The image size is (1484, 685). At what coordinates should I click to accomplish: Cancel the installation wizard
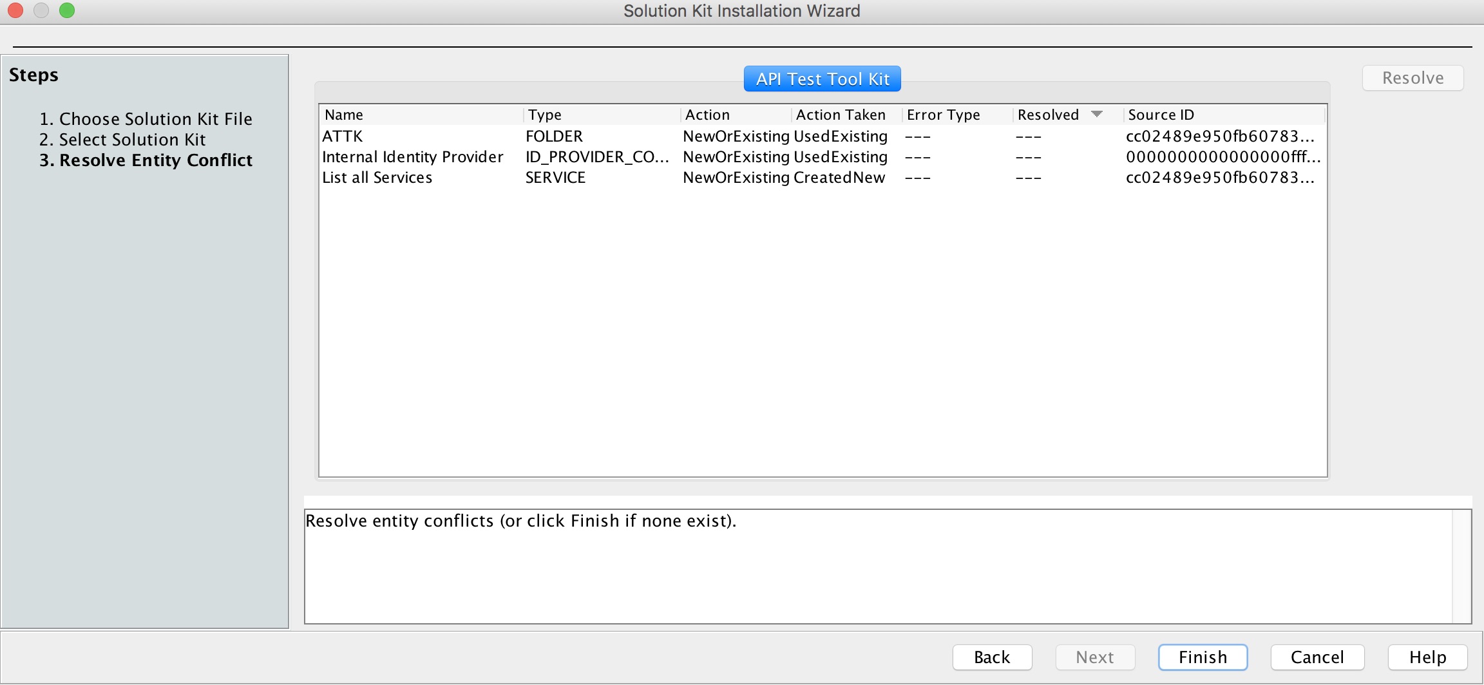point(1317,657)
